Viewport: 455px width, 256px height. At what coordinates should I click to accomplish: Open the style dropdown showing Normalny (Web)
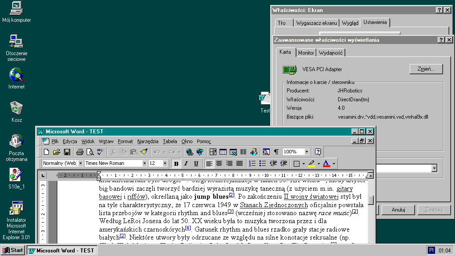tap(81, 164)
